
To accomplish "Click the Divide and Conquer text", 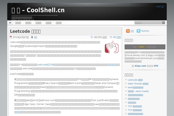I will coord(105,83).
